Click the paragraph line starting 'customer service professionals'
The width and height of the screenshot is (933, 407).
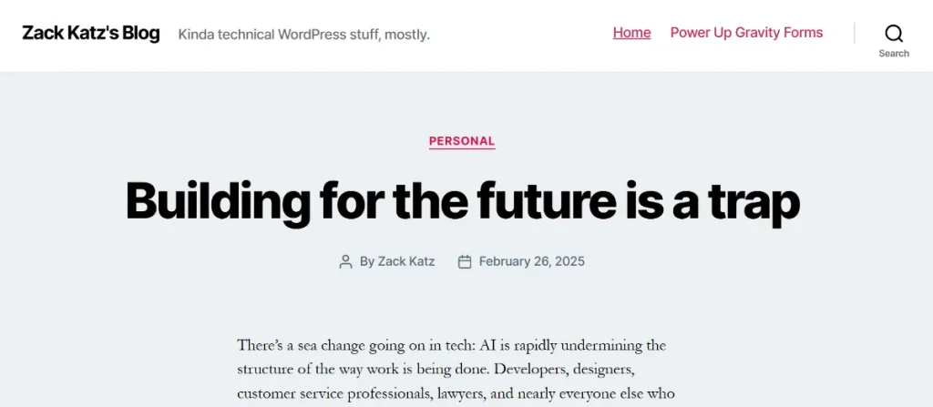[x=456, y=393]
